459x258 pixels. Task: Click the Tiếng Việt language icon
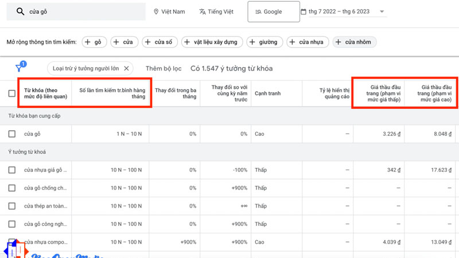point(203,11)
